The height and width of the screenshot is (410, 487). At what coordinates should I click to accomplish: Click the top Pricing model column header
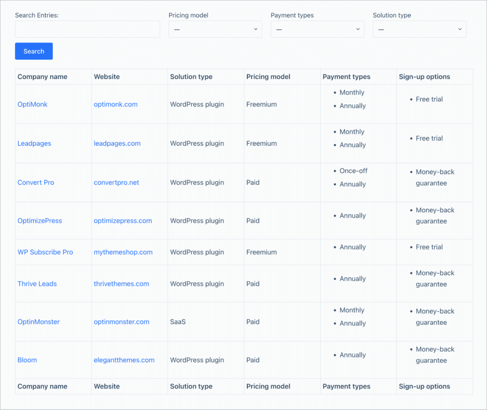tap(268, 77)
